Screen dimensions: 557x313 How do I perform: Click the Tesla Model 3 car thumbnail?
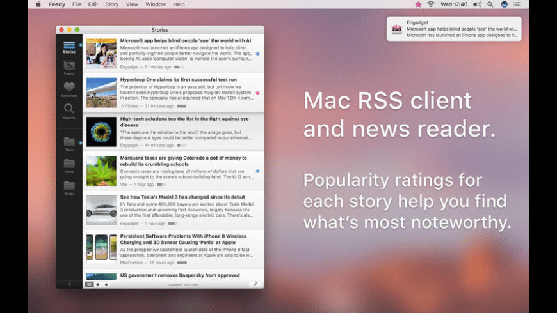click(101, 210)
